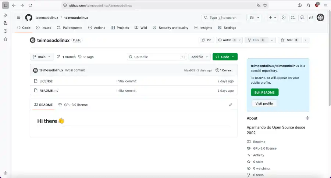Open the Firefox account icon
331x178 pixels.
pos(299,5)
